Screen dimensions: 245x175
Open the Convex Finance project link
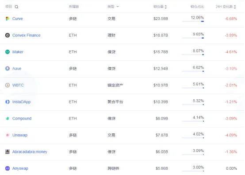coord(27,35)
